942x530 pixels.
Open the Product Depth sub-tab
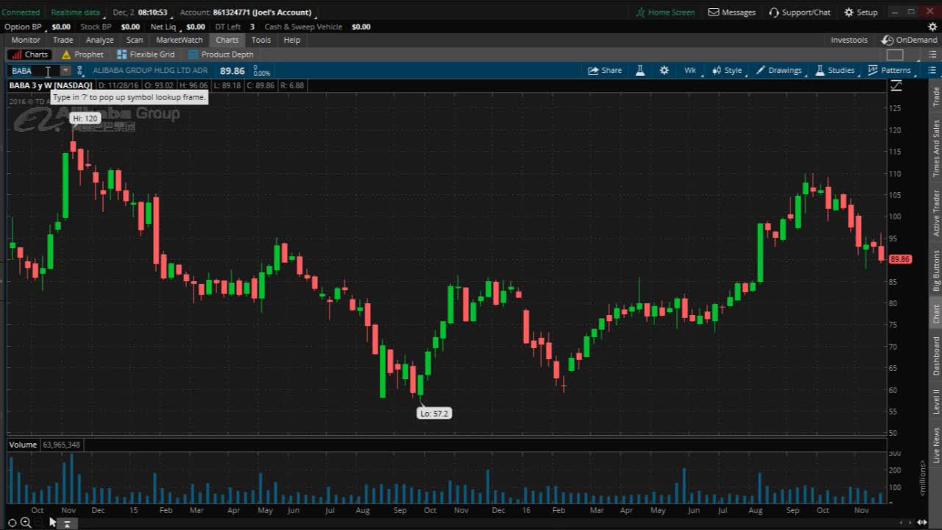pyautogui.click(x=221, y=54)
